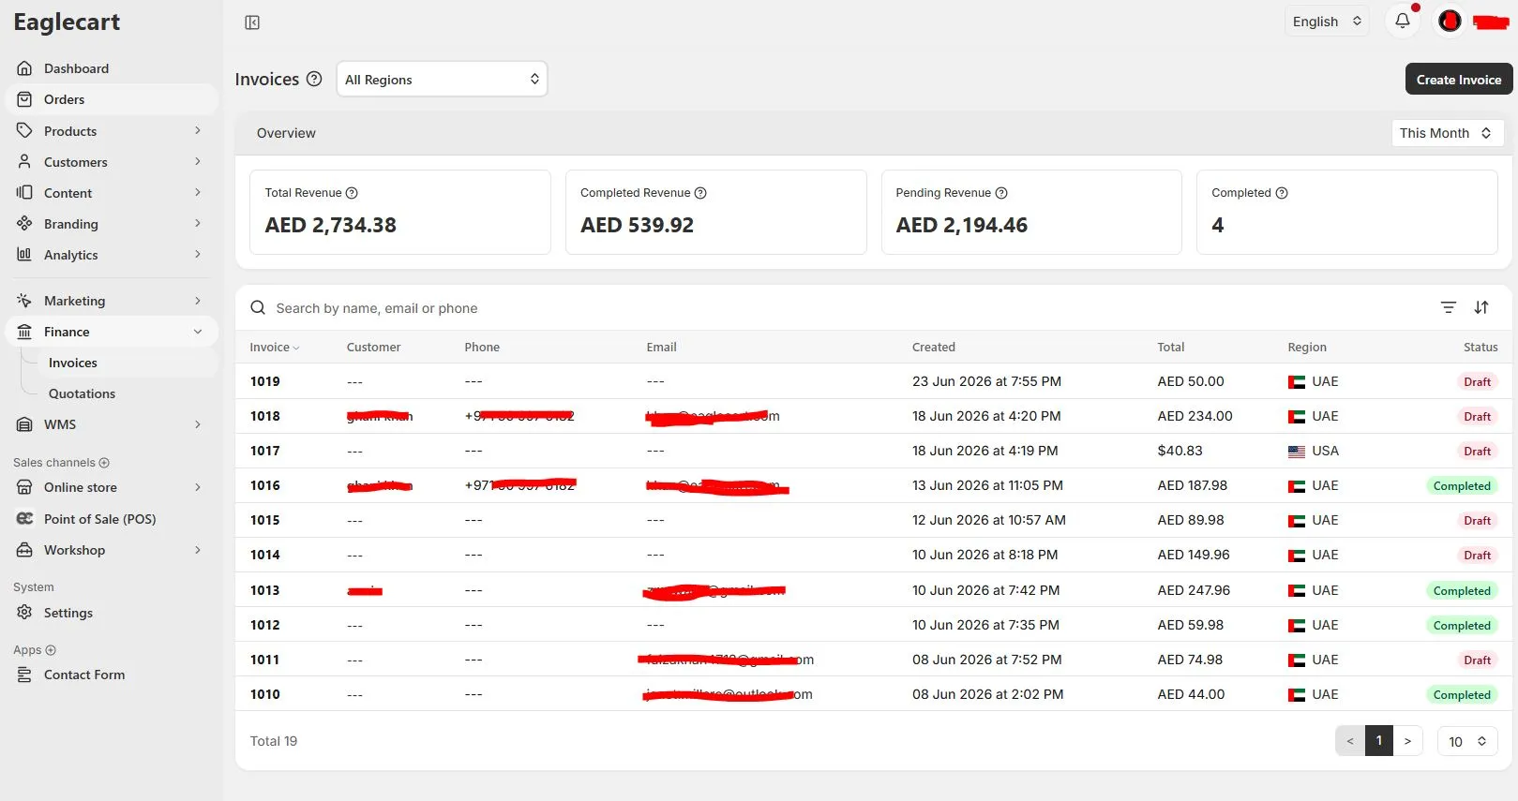Click USA region of invoice 1017

click(1314, 451)
